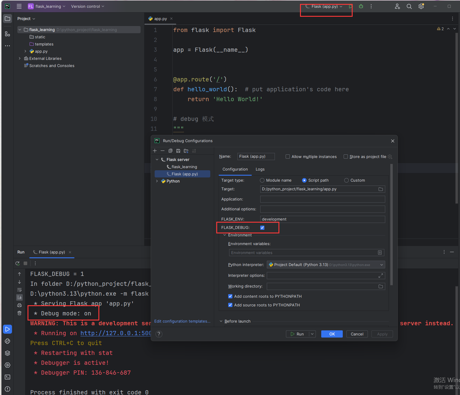Open the main menu hamburger icon
460x395 pixels.
coord(19,6)
